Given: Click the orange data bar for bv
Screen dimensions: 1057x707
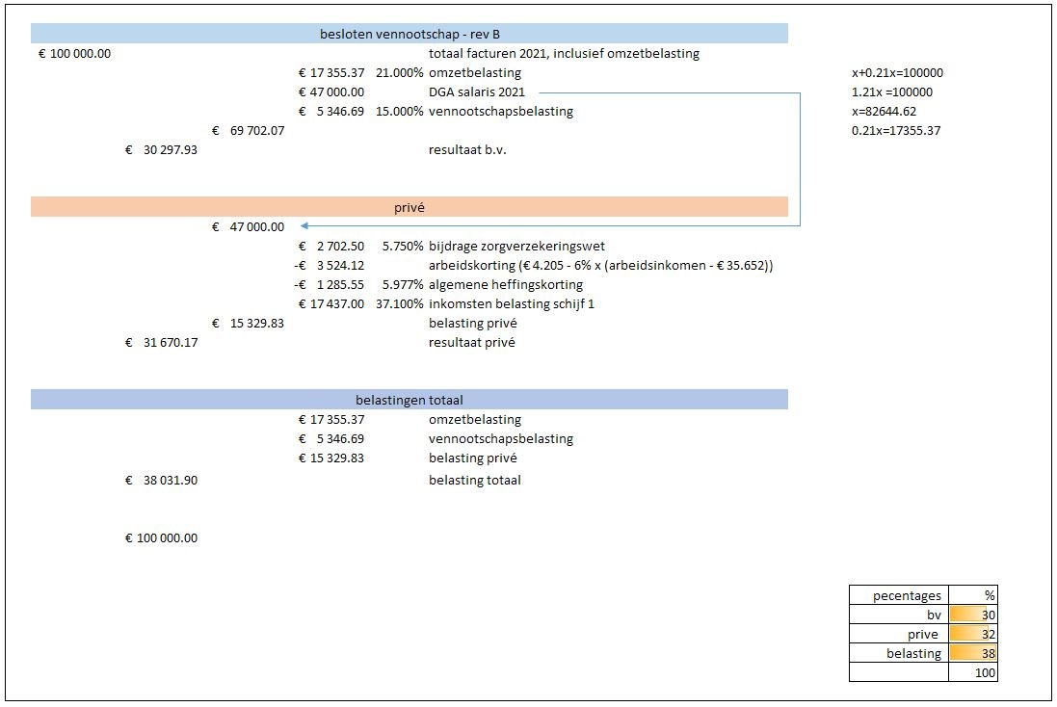Looking at the screenshot, I should [972, 615].
